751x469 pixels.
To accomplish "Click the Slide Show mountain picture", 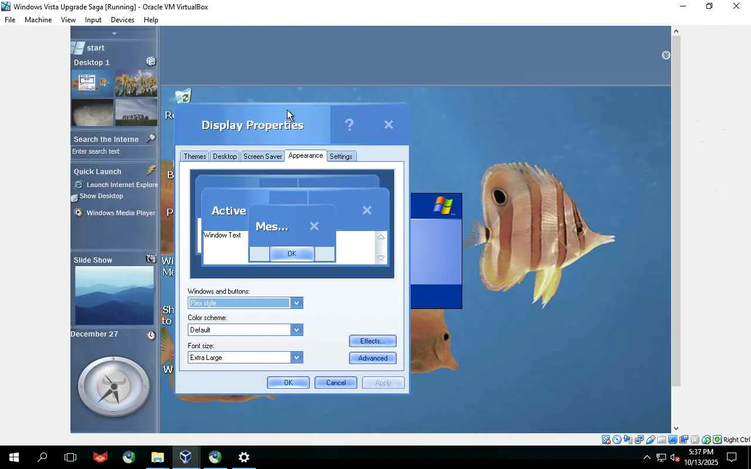I will coord(114,295).
